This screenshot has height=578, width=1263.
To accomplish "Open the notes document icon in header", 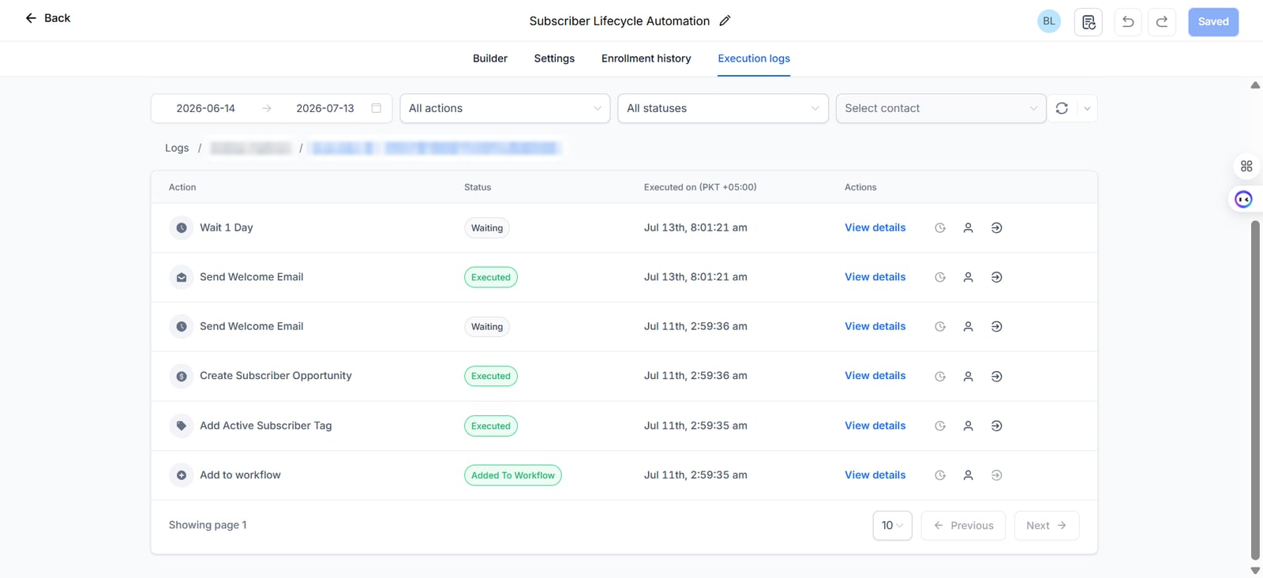I will click(1089, 22).
